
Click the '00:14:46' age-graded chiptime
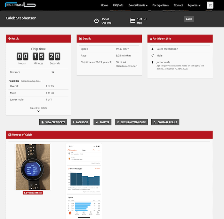pyautogui.click(x=121, y=62)
